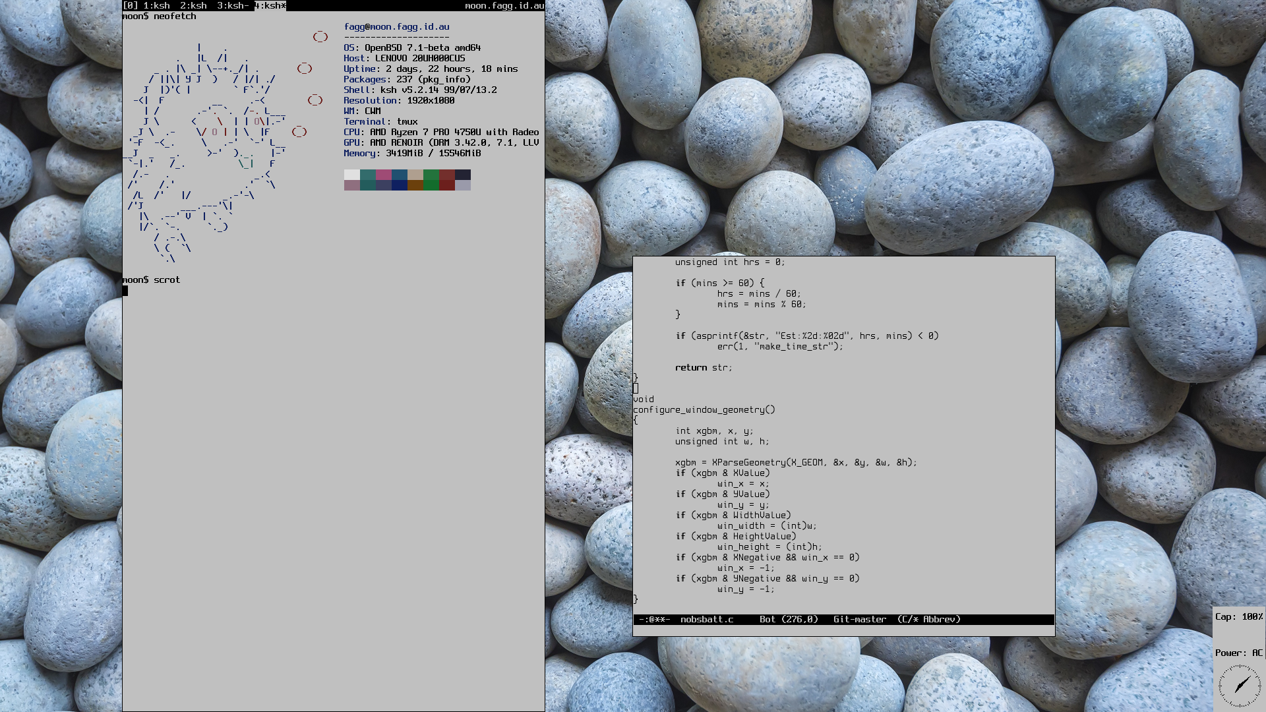The height and width of the screenshot is (712, 1266).
Task: Click nobsbatt.c buffer name in mode line
Action: coord(707,619)
